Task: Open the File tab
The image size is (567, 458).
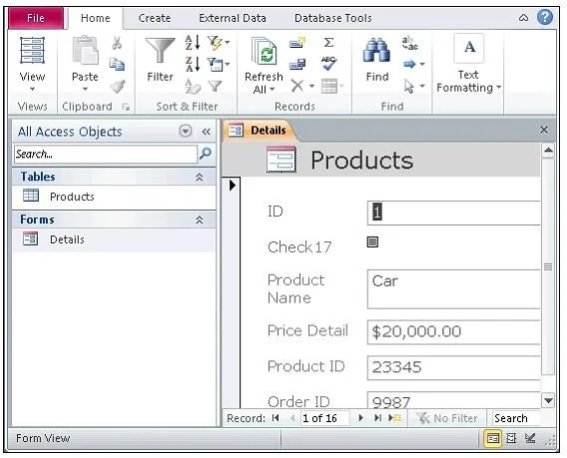Action: click(x=36, y=18)
